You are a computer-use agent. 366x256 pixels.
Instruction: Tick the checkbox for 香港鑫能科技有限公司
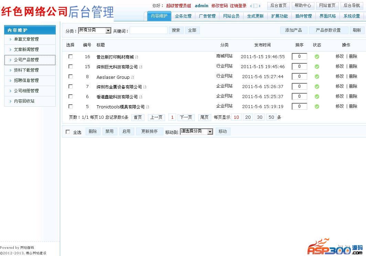pos(71,96)
